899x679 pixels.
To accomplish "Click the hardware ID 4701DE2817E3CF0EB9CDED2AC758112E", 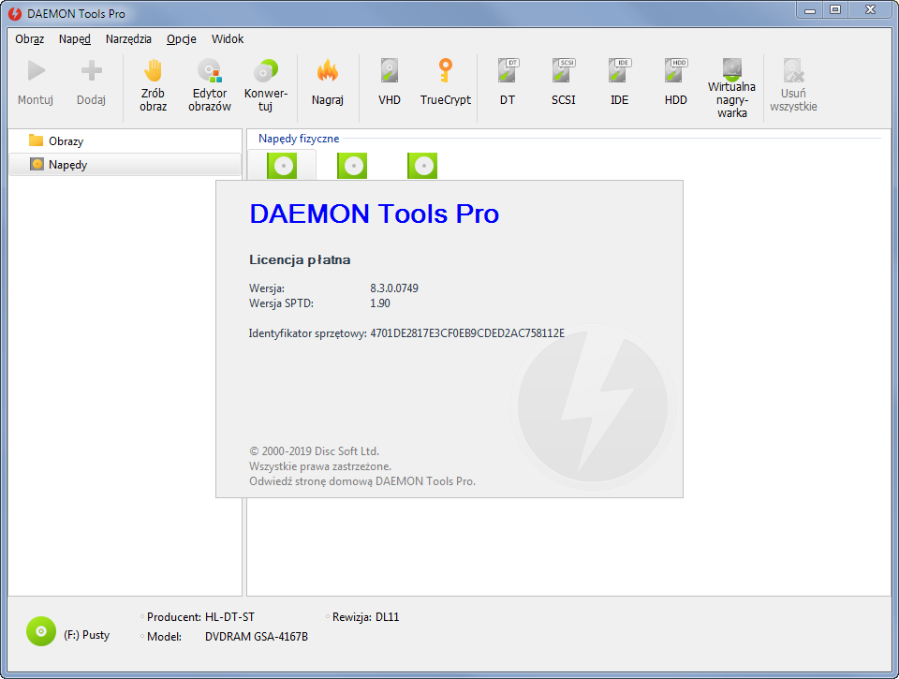I will pos(467,333).
